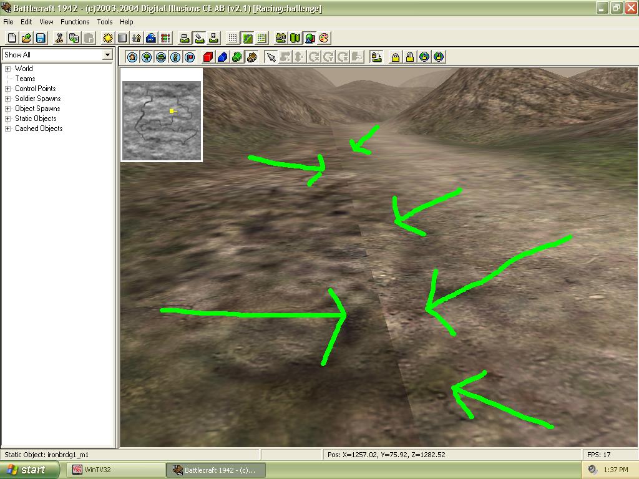
Task: Click the New file icon
Action: [11, 38]
